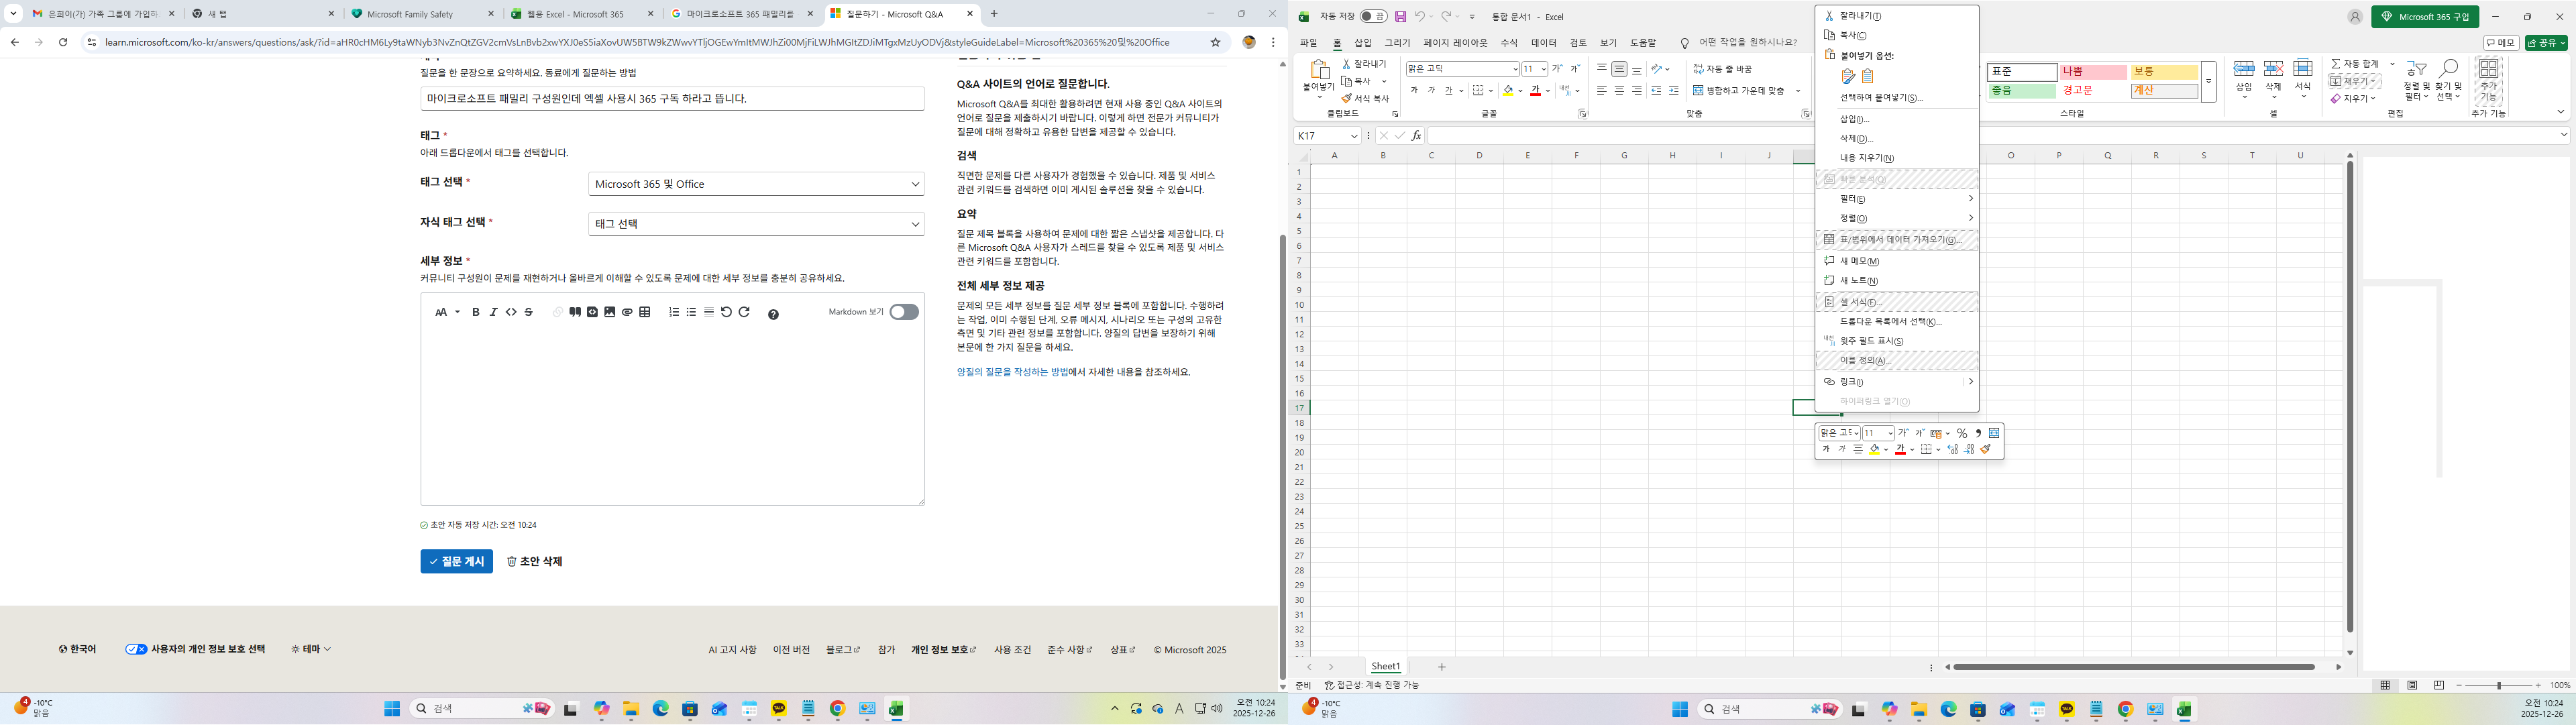Click the Microsoft 365 구입 button

(x=2424, y=17)
